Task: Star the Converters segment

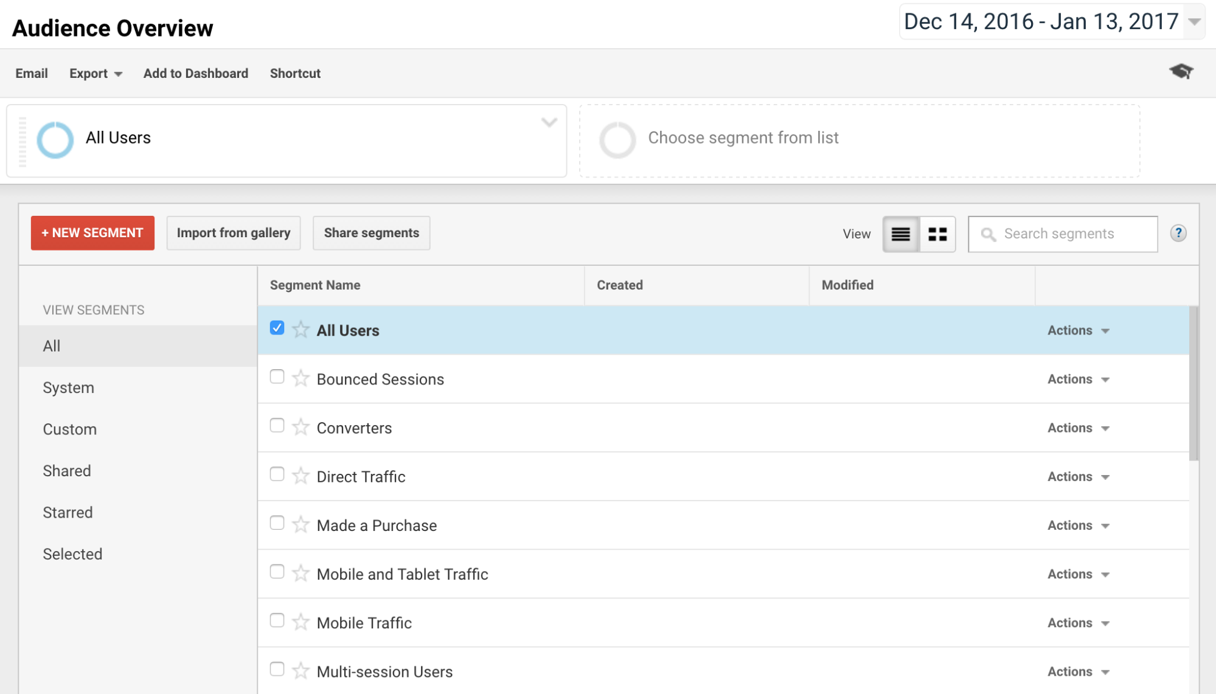Action: pos(301,428)
